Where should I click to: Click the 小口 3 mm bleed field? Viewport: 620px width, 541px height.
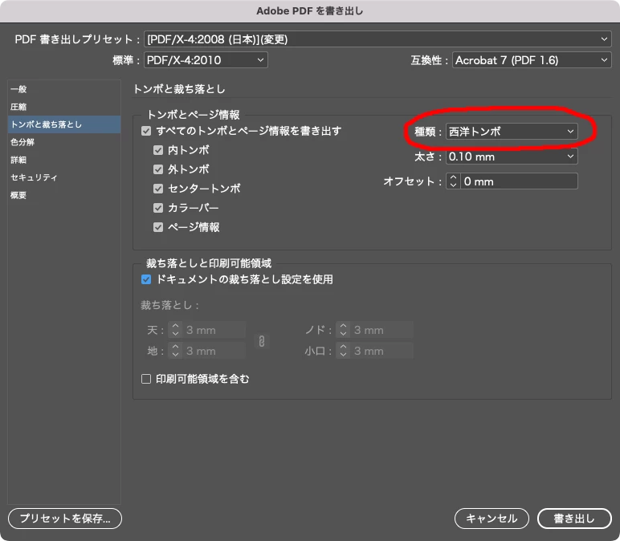[381, 351]
